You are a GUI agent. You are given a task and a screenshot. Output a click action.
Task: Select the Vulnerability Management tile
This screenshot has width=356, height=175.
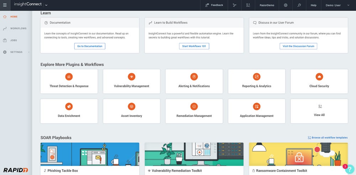(131, 81)
